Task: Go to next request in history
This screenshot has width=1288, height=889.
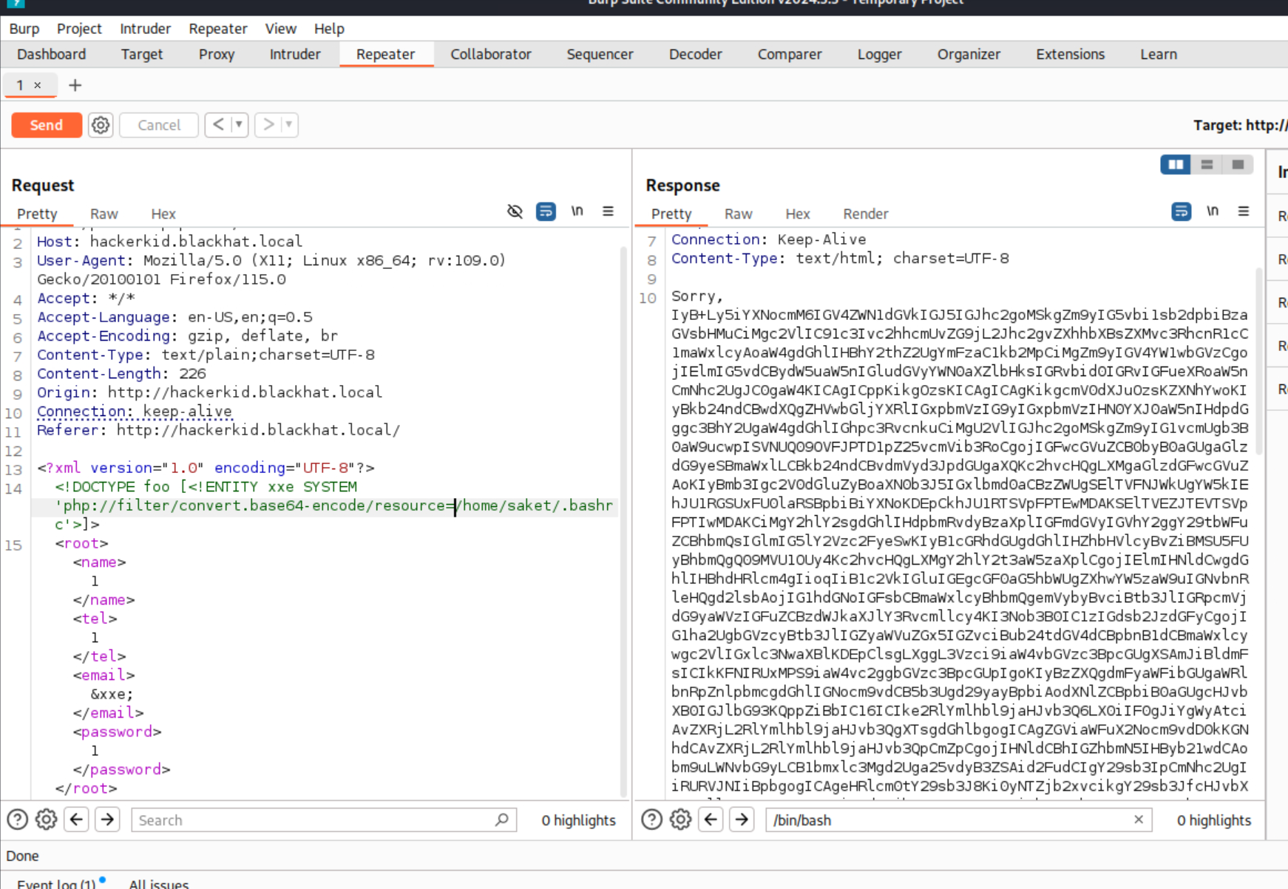Action: pos(268,125)
